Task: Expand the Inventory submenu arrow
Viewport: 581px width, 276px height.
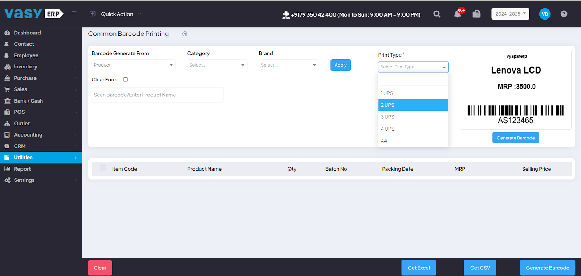Action: pos(76,67)
